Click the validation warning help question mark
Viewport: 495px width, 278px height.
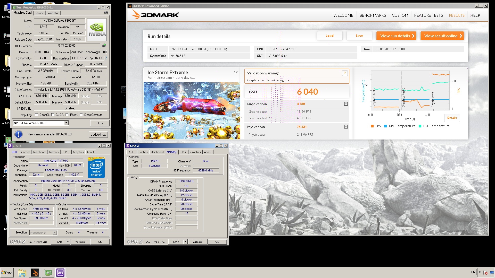coord(345,73)
